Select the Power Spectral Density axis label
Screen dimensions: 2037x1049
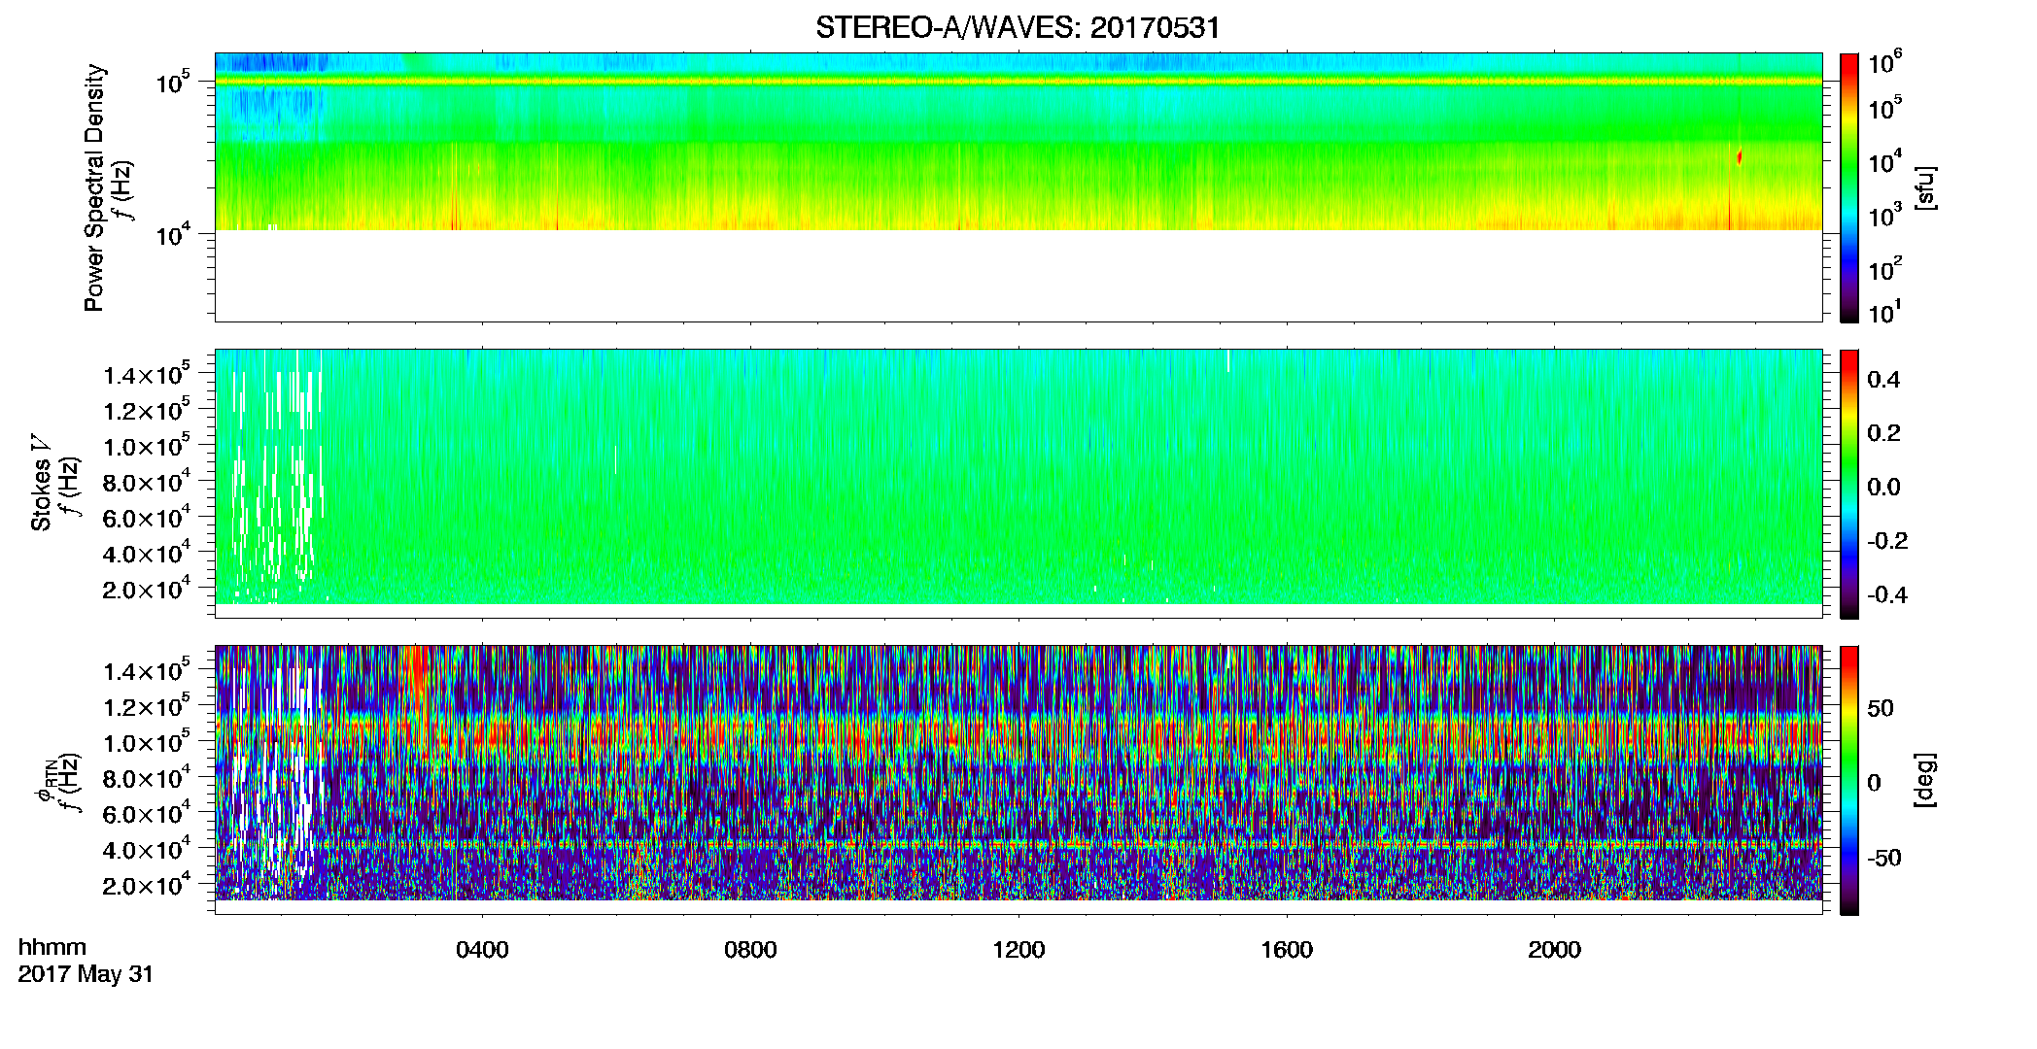(x=94, y=187)
